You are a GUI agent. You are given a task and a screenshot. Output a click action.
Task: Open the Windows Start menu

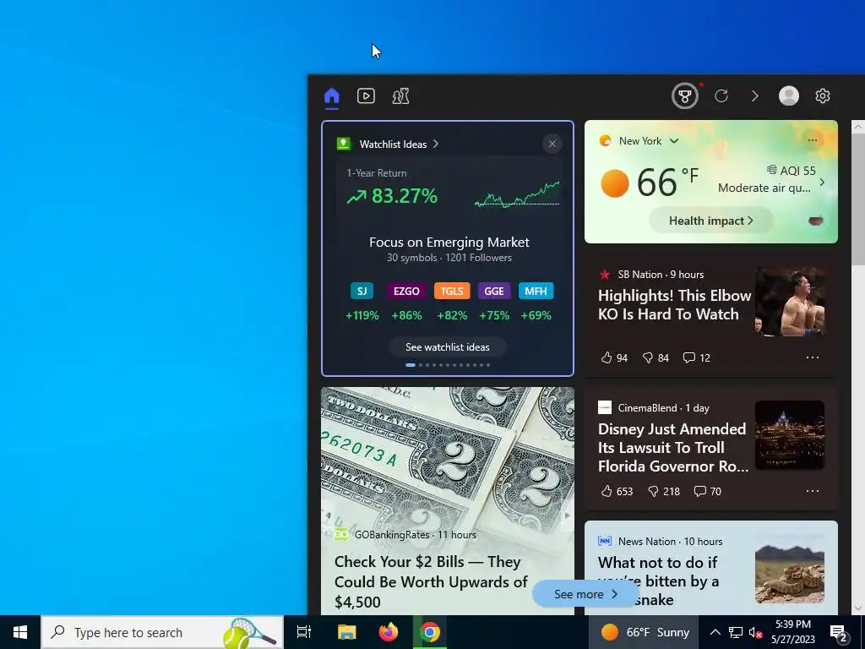click(20, 632)
